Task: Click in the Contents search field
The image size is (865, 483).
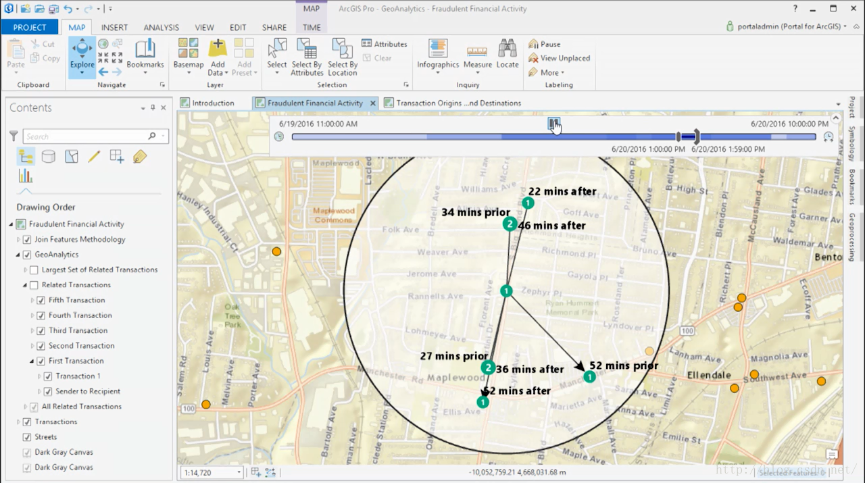Action: 84,136
